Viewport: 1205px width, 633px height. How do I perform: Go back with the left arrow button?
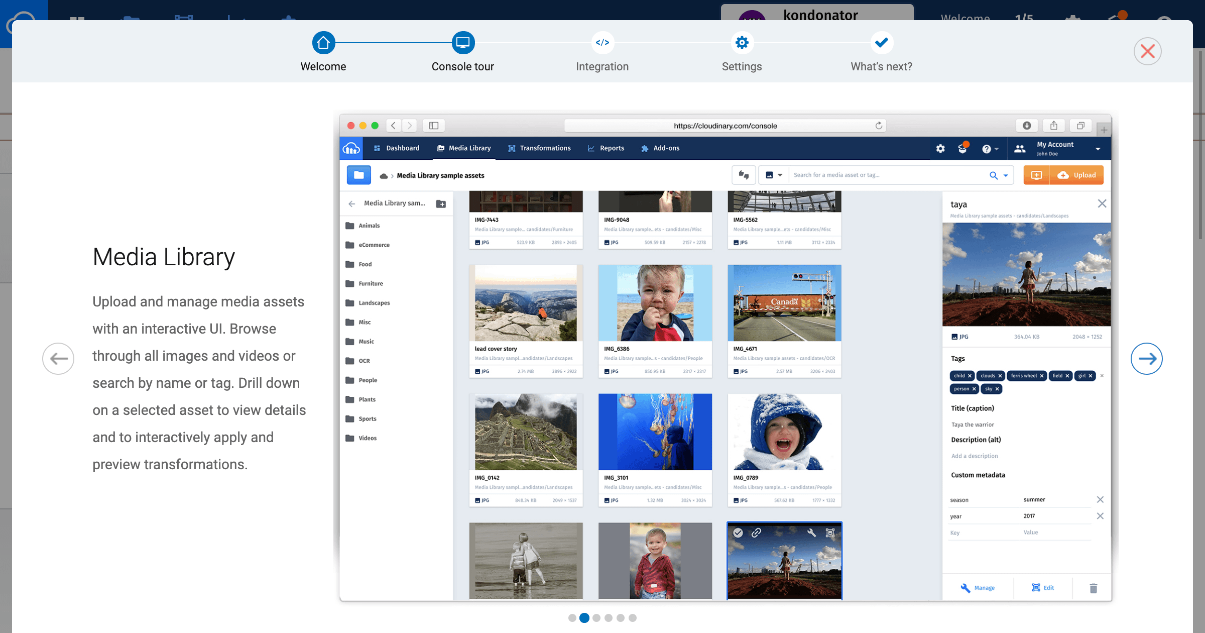(x=58, y=359)
